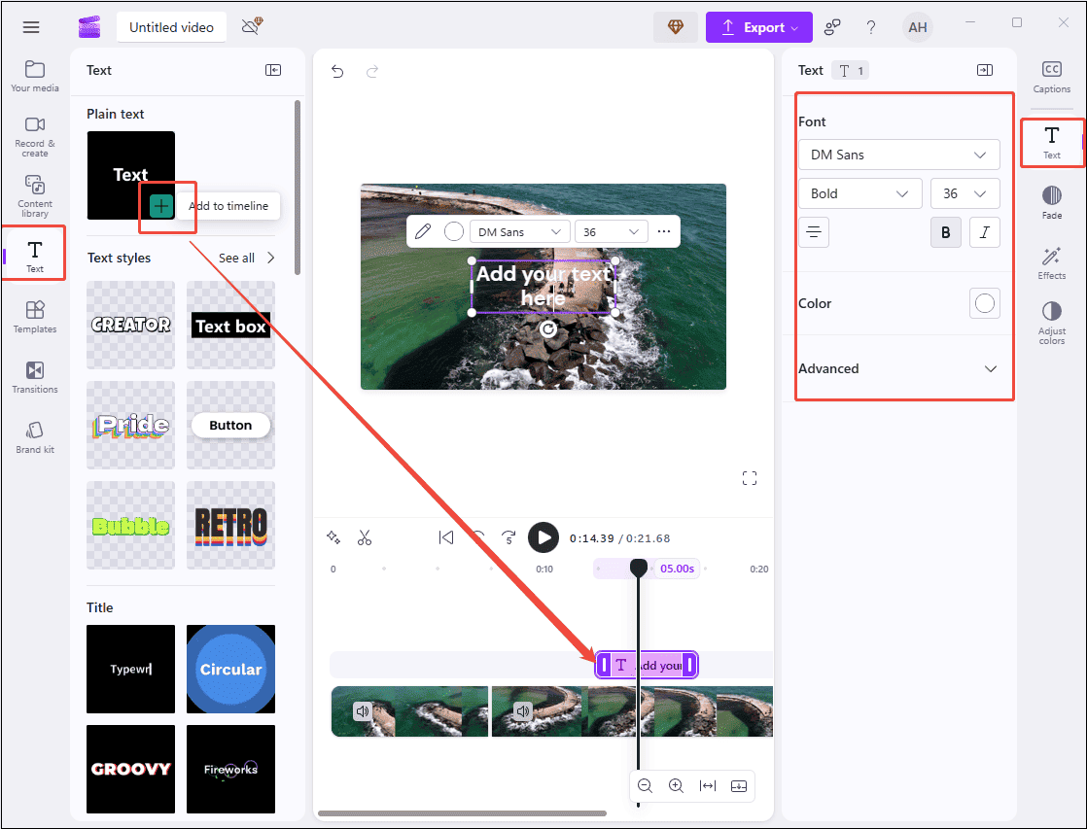
Task: Open Record & create panel
Action: click(x=35, y=136)
